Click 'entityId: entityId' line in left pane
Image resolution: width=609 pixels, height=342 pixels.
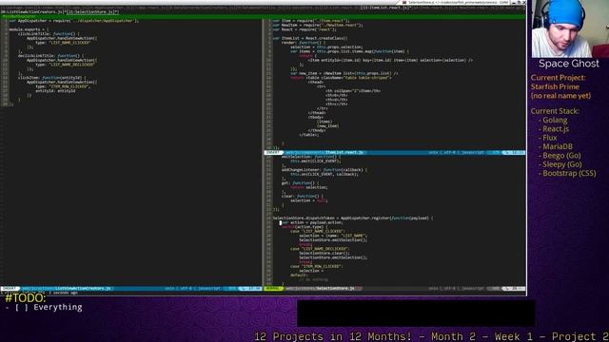pos(55,91)
